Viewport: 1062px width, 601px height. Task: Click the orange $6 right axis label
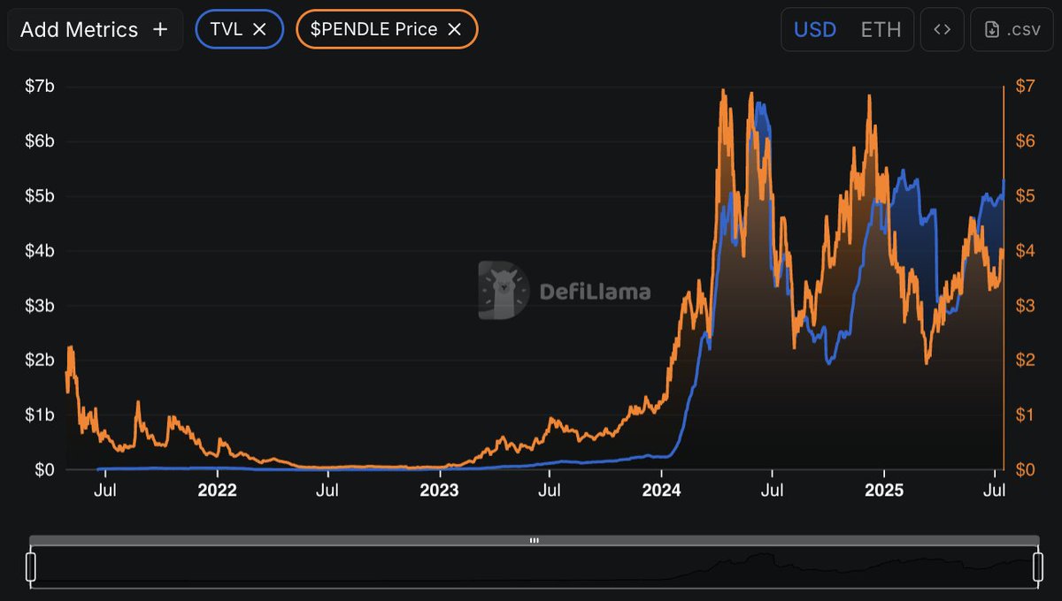click(x=1024, y=141)
